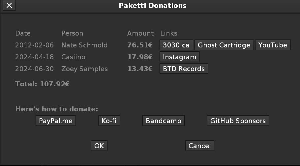Screen dimensions: 300x166
Task: Open the Ghost Cartridge link
Action: point(224,45)
